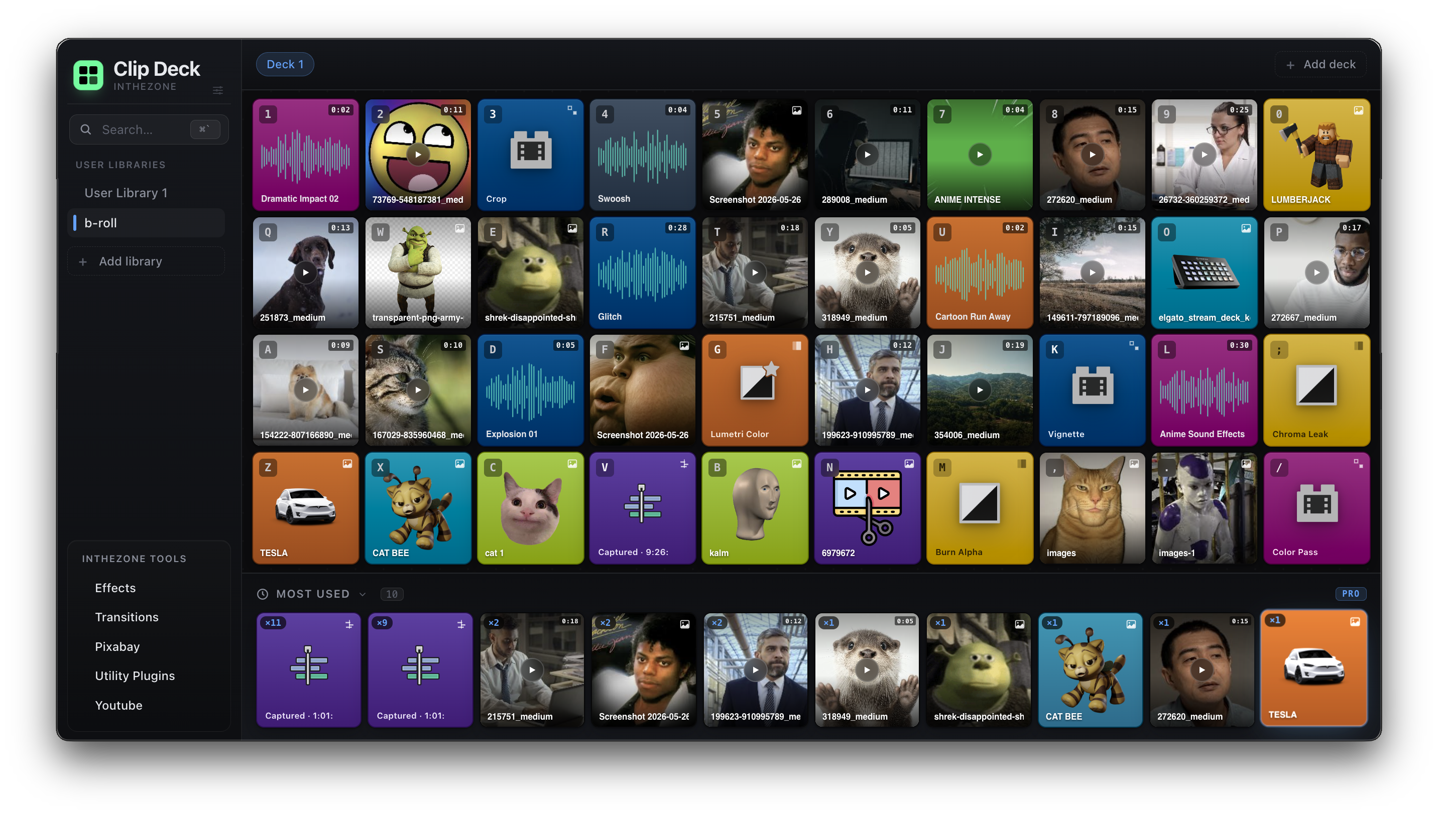Click the x11 Captured 1:01 tile
1438x815 pixels.
pos(309,670)
